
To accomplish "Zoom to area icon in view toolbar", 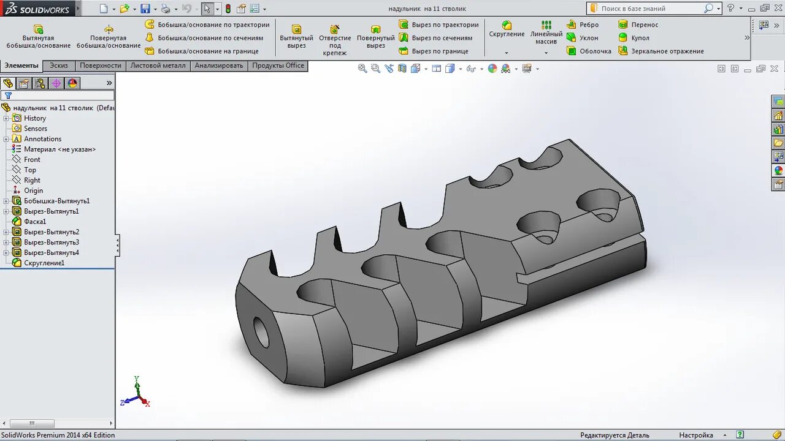I will [375, 69].
